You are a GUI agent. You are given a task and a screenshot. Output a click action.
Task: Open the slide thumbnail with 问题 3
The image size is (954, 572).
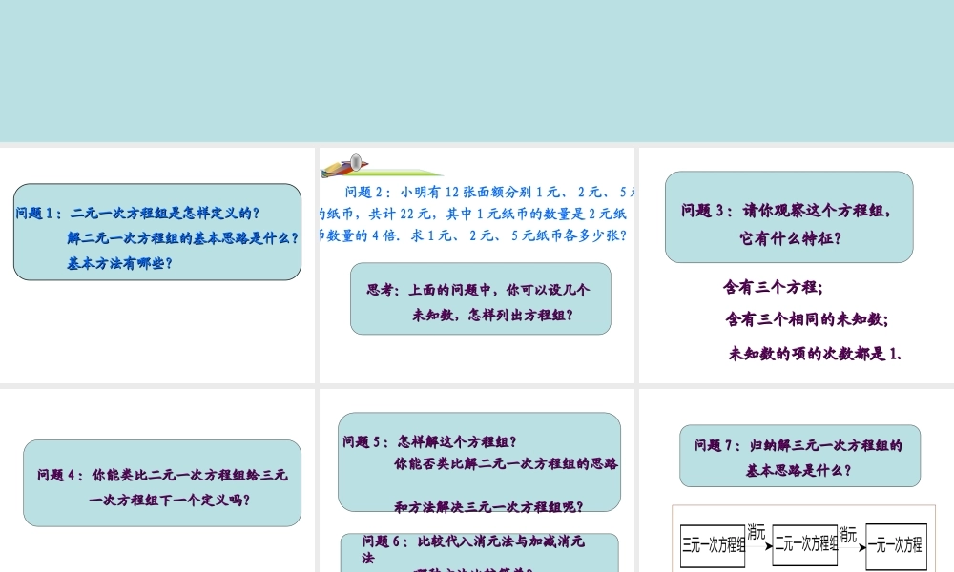point(797,266)
